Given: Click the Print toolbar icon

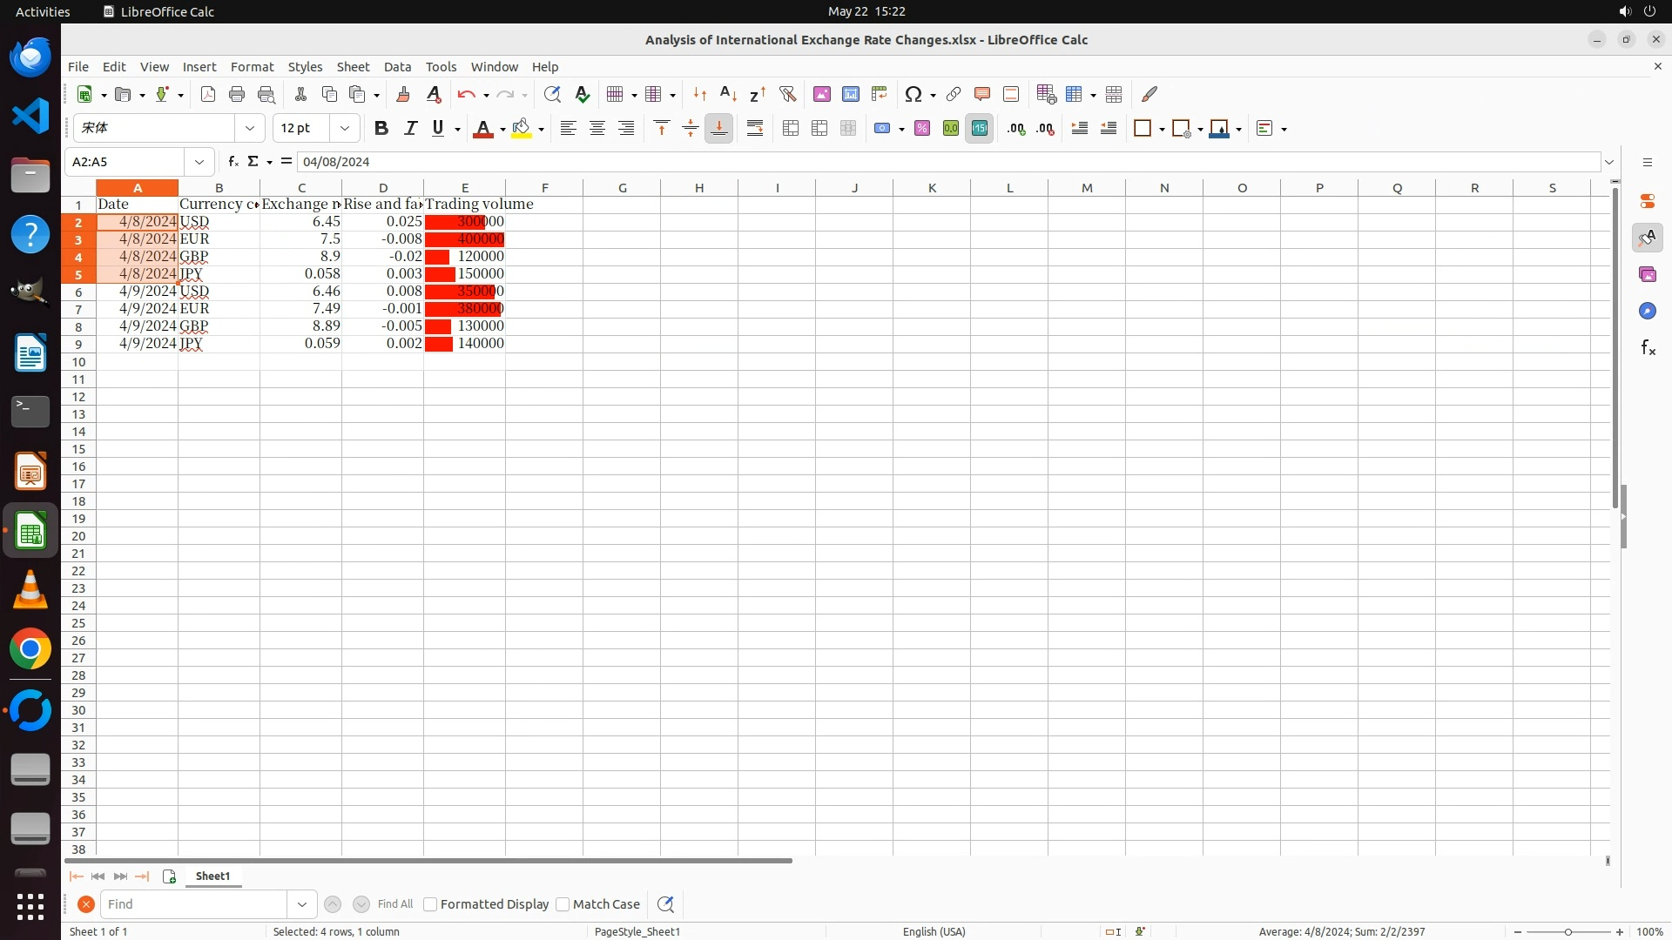Looking at the screenshot, I should click(237, 94).
